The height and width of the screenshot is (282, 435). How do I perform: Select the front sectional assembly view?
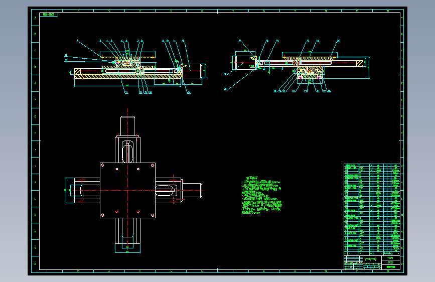pyautogui.click(x=135, y=67)
